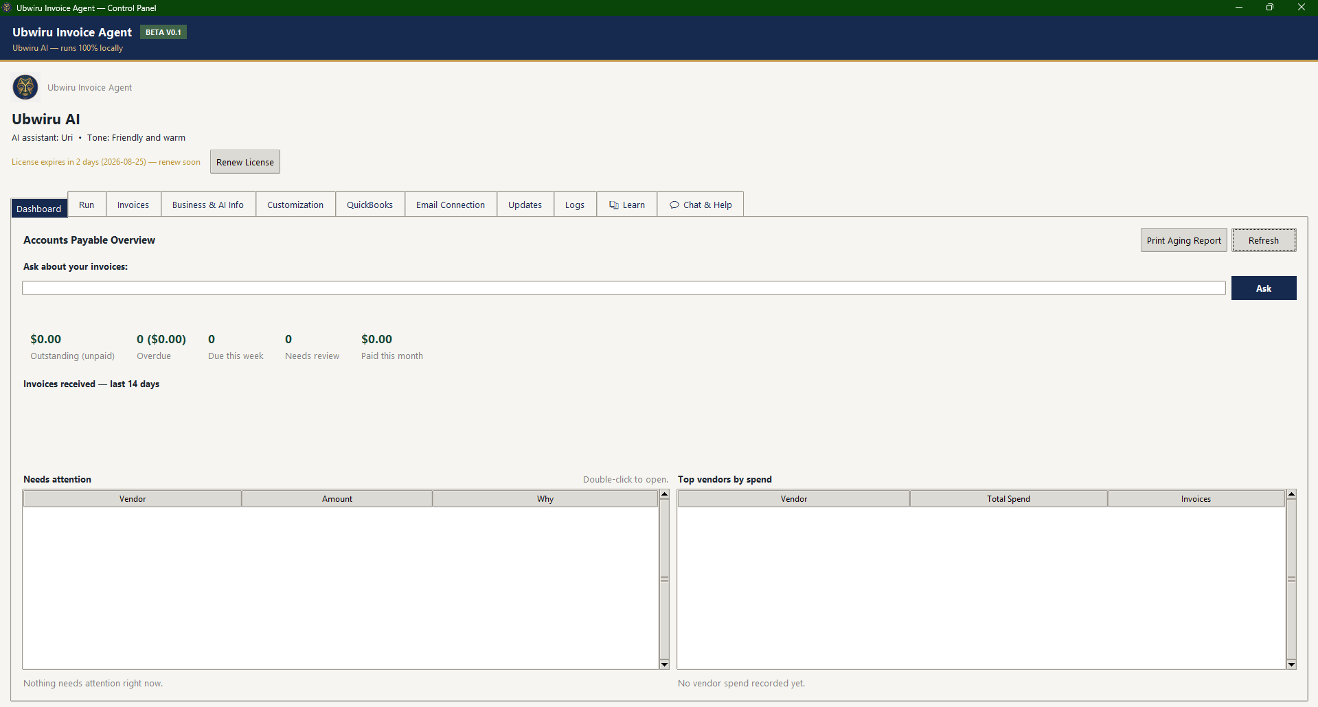Click Top vendors Invoices column header

pyautogui.click(x=1196, y=499)
